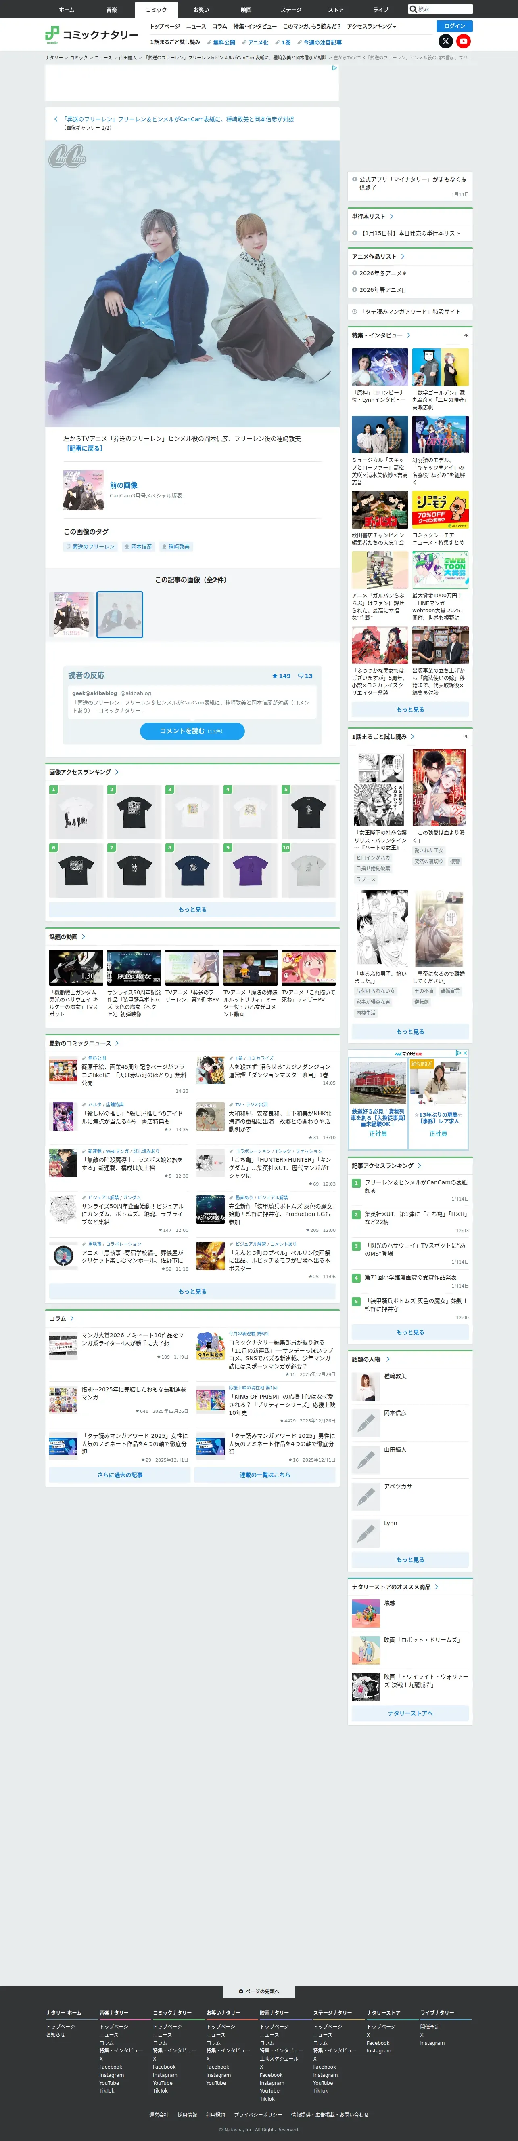Open the 無料公開 hashtag link

tap(221, 42)
